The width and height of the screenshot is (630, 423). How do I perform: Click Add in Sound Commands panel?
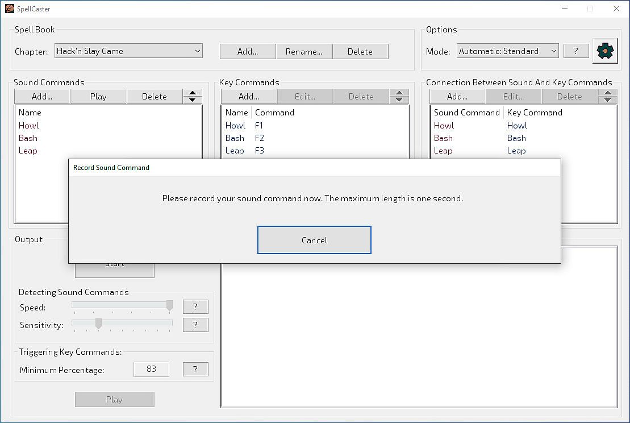point(42,97)
